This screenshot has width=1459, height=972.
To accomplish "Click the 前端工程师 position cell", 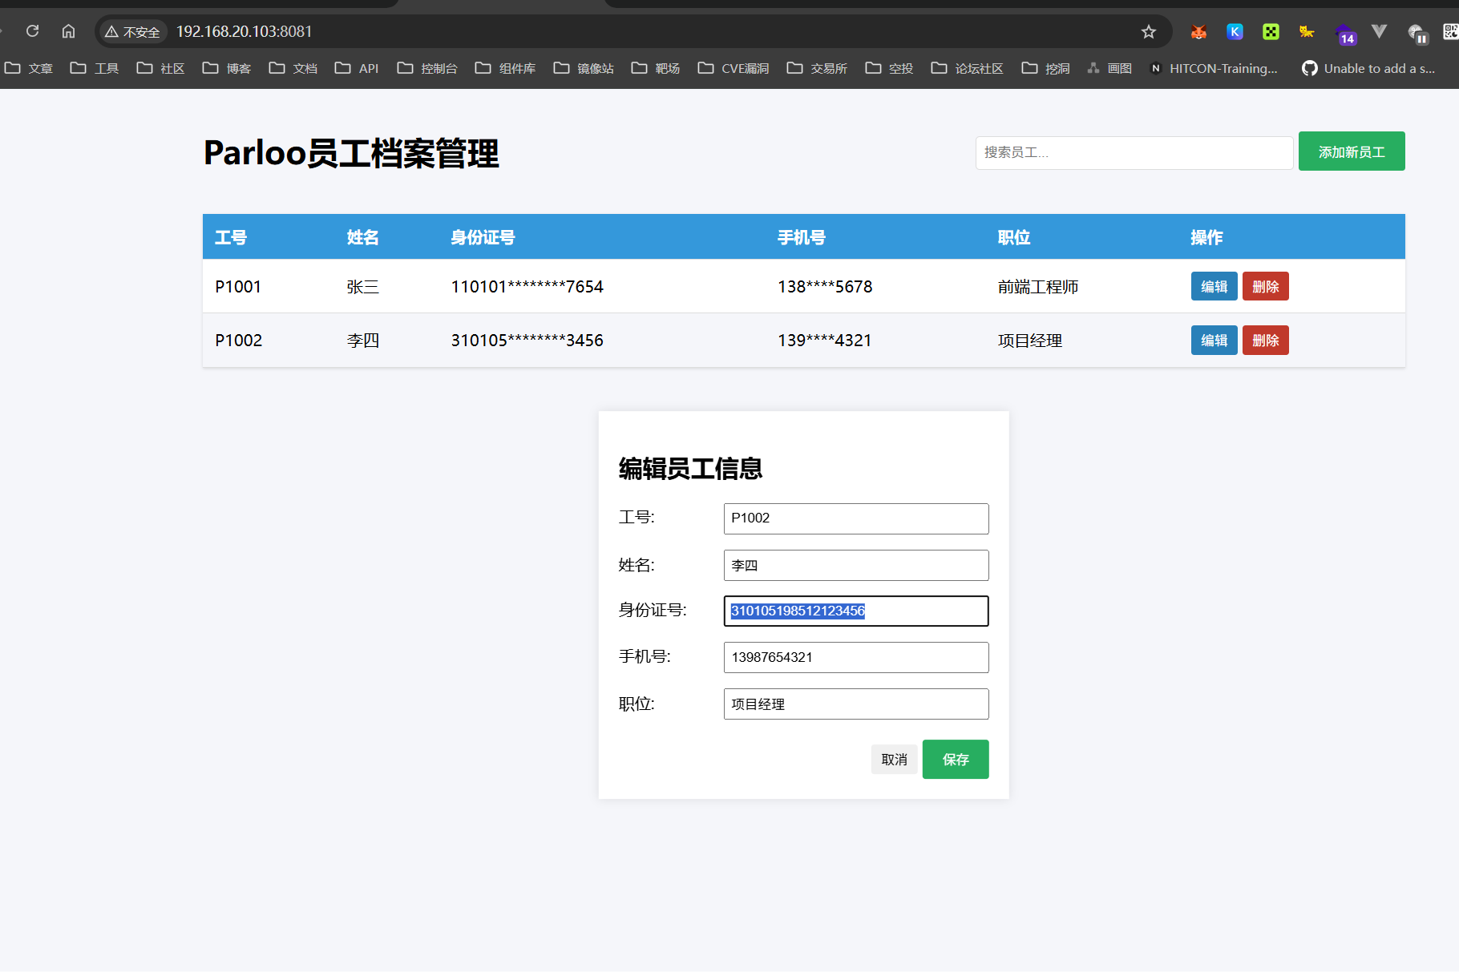I will [x=1038, y=286].
